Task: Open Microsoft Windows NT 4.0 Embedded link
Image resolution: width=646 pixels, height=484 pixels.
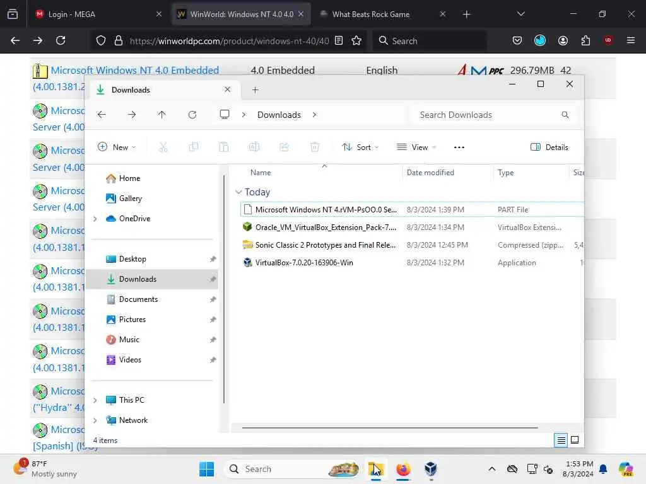Action: tap(134, 71)
